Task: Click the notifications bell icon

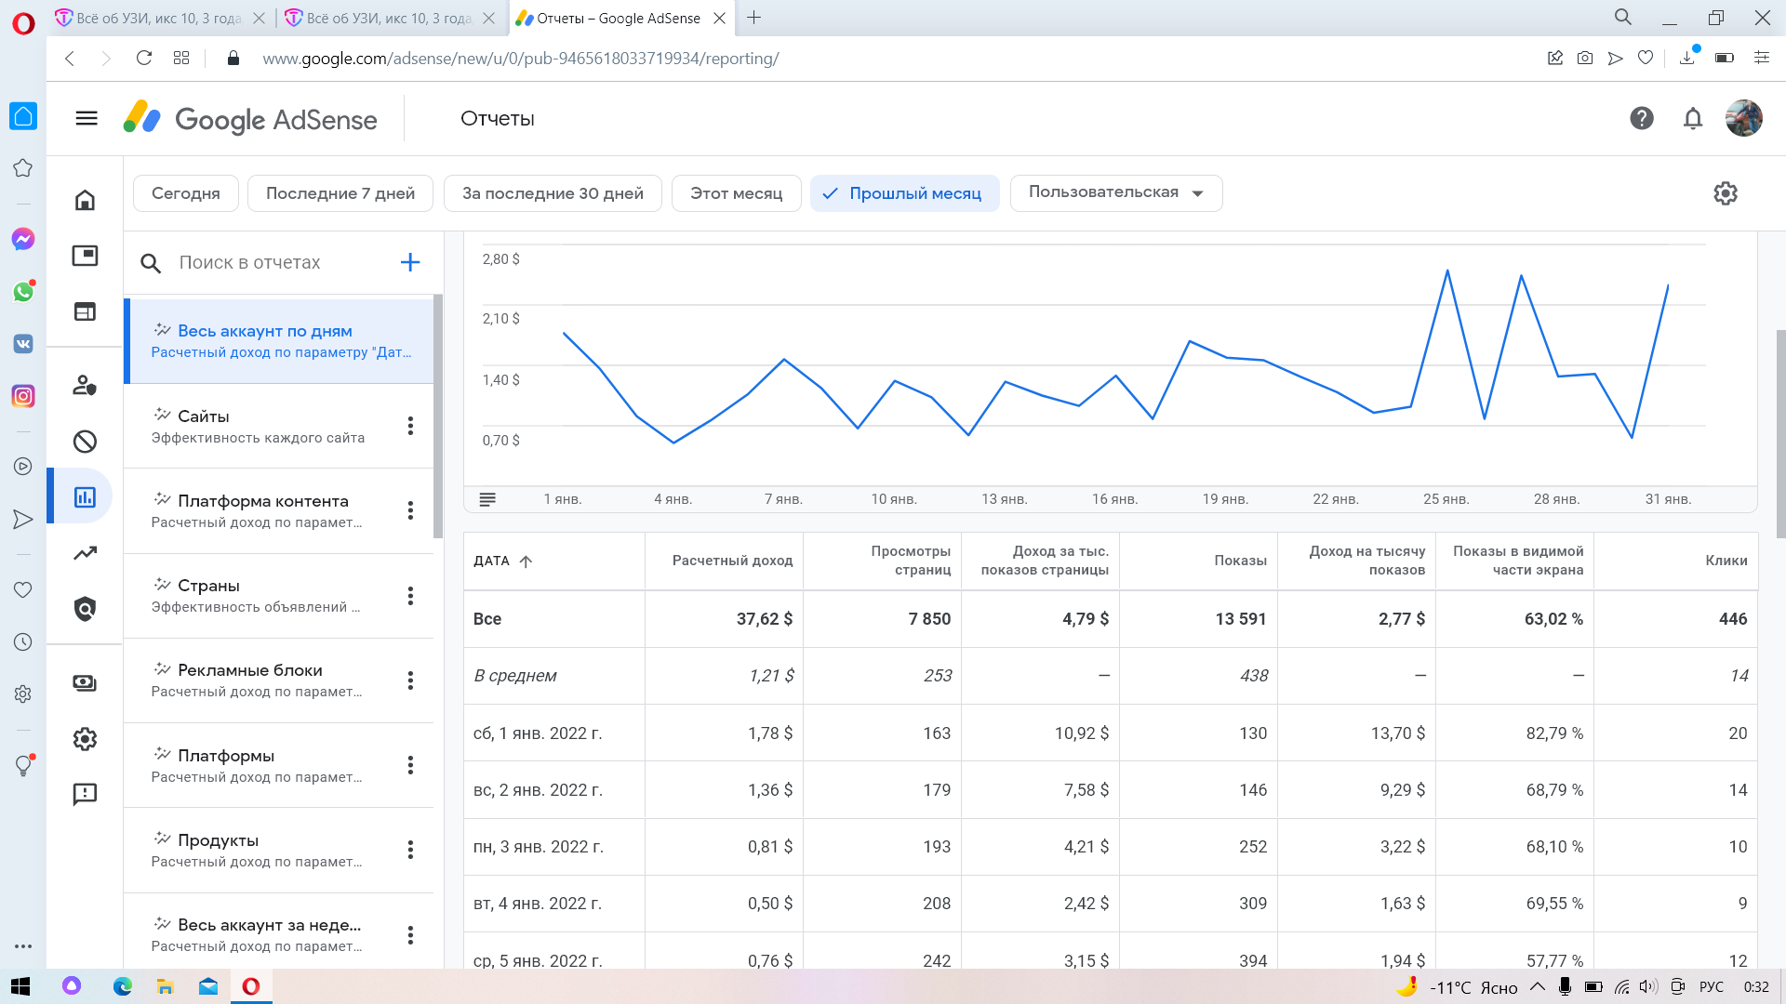Action: (1693, 118)
